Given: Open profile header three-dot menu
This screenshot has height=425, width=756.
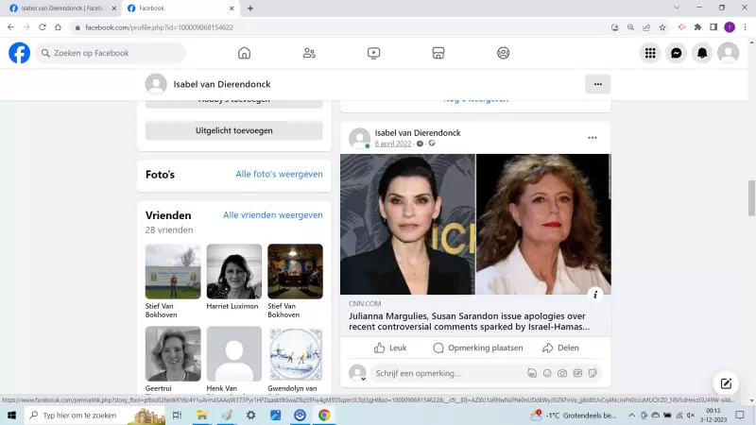Looking at the screenshot, I should coord(597,84).
